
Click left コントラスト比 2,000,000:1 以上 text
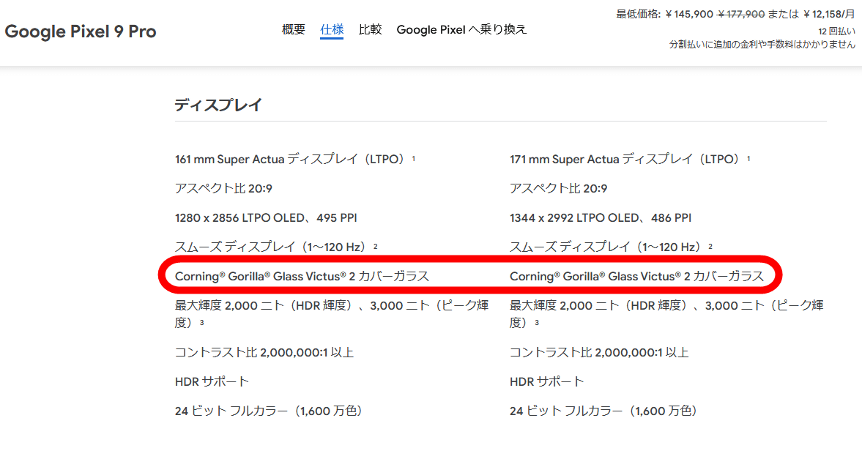(x=264, y=352)
